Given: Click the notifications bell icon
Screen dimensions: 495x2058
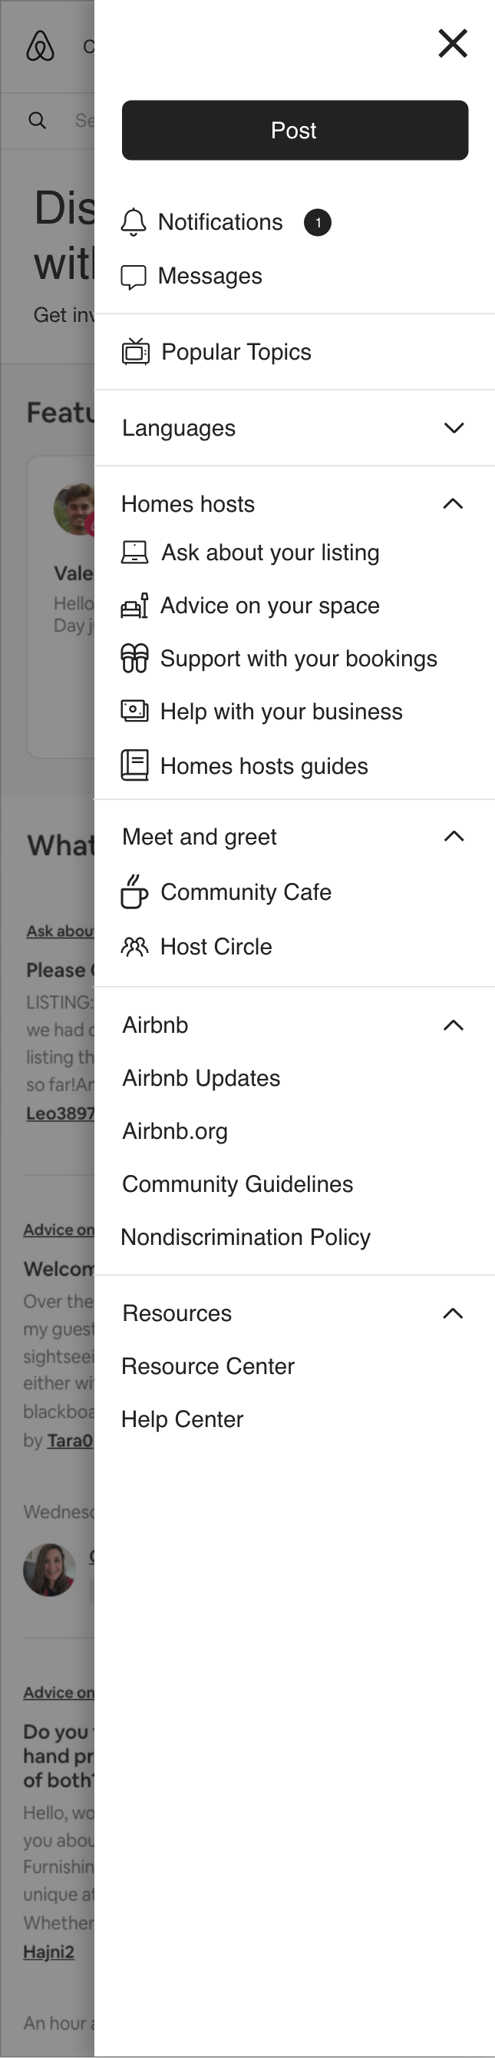Looking at the screenshot, I should [x=134, y=222].
